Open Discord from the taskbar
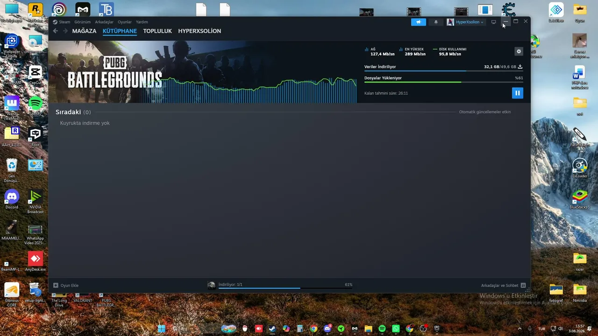 pyautogui.click(x=327, y=329)
